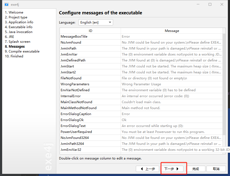The width and height of the screenshot is (230, 176).
Task: Click 'You must be at least Poweruser' message
Action: (x=172, y=132)
